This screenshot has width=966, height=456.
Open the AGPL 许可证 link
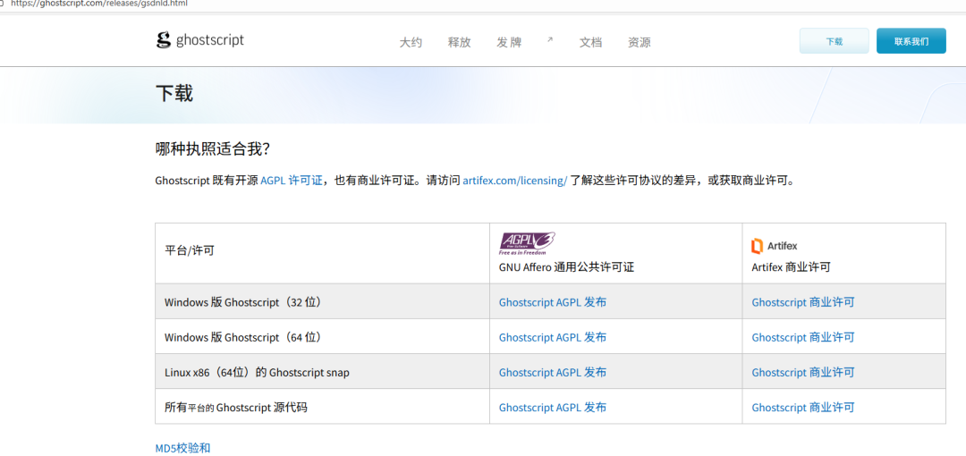tap(292, 181)
